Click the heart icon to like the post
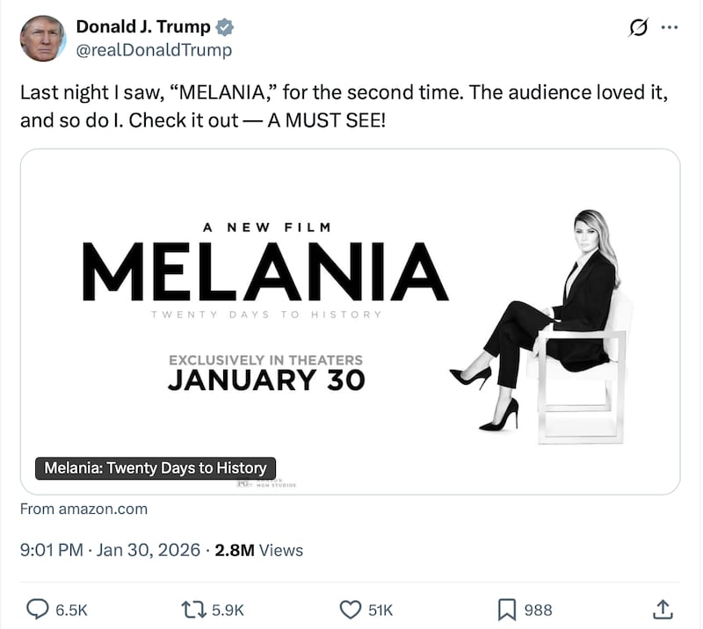Screen dimensions: 703x629 [x=351, y=609]
